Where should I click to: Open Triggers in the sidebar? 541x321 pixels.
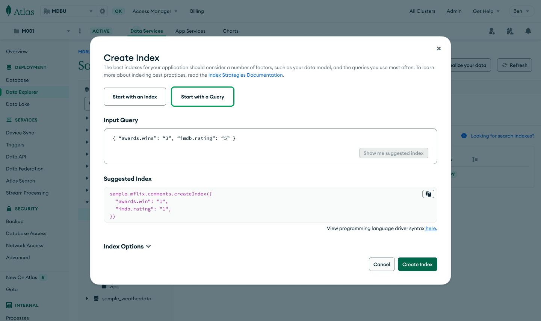pos(15,145)
